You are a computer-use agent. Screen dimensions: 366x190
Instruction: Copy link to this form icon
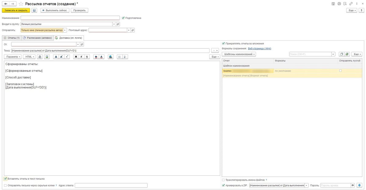(351, 4)
